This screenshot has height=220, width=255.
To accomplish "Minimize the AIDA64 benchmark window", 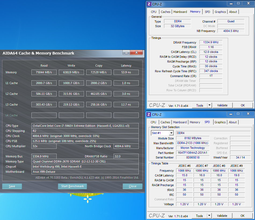I will click(126, 53).
